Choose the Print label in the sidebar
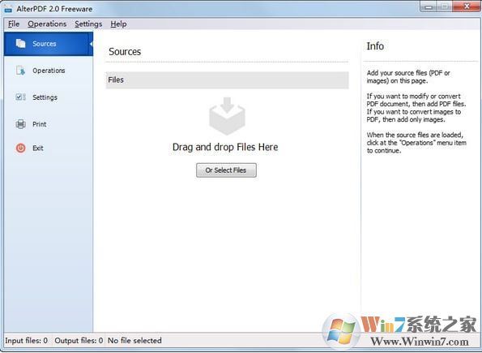482x353 pixels. pyautogui.click(x=40, y=124)
